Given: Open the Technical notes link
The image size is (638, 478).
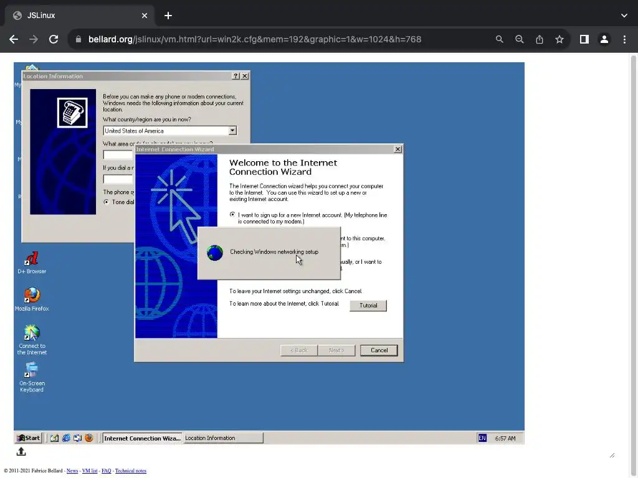Looking at the screenshot, I should (x=131, y=471).
